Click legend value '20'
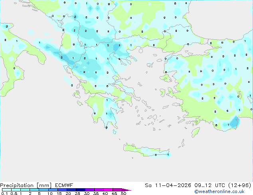This screenshot has height=195, width=253. pos(68,193)
